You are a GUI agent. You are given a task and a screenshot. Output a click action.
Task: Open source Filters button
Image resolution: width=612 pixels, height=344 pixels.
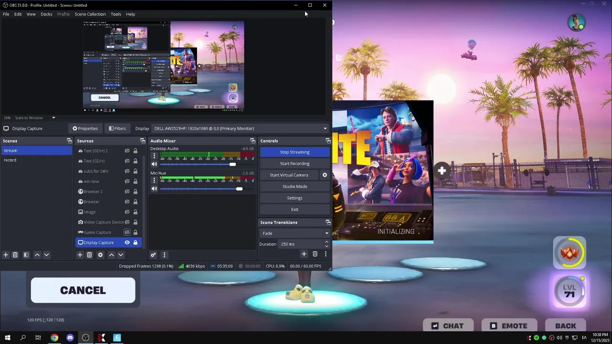pyautogui.click(x=117, y=129)
